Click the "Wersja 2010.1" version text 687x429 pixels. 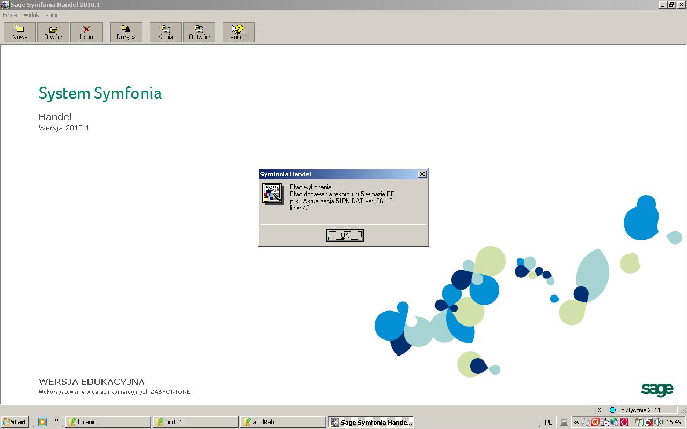pyautogui.click(x=64, y=128)
